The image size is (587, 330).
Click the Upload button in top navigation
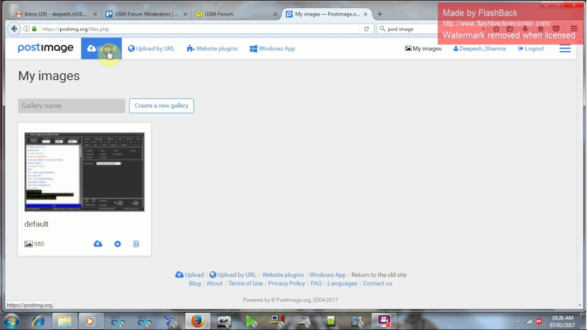point(101,49)
